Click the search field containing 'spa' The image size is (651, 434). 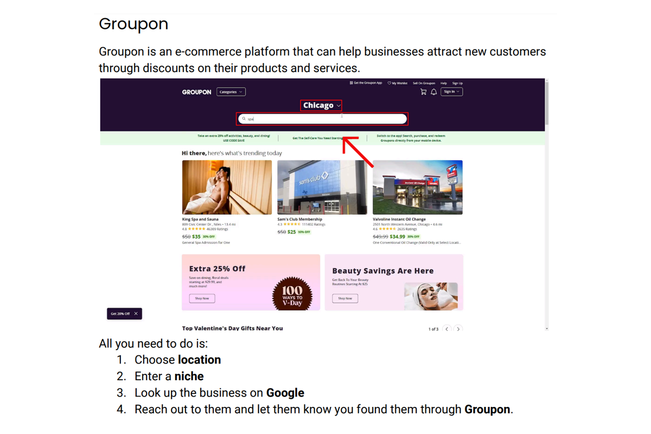click(x=325, y=119)
